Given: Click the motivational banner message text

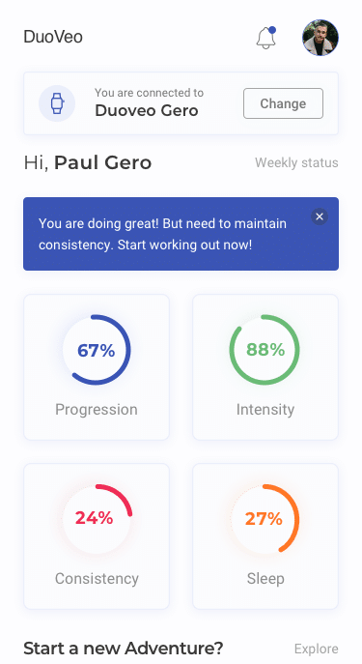Looking at the screenshot, I should (162, 234).
